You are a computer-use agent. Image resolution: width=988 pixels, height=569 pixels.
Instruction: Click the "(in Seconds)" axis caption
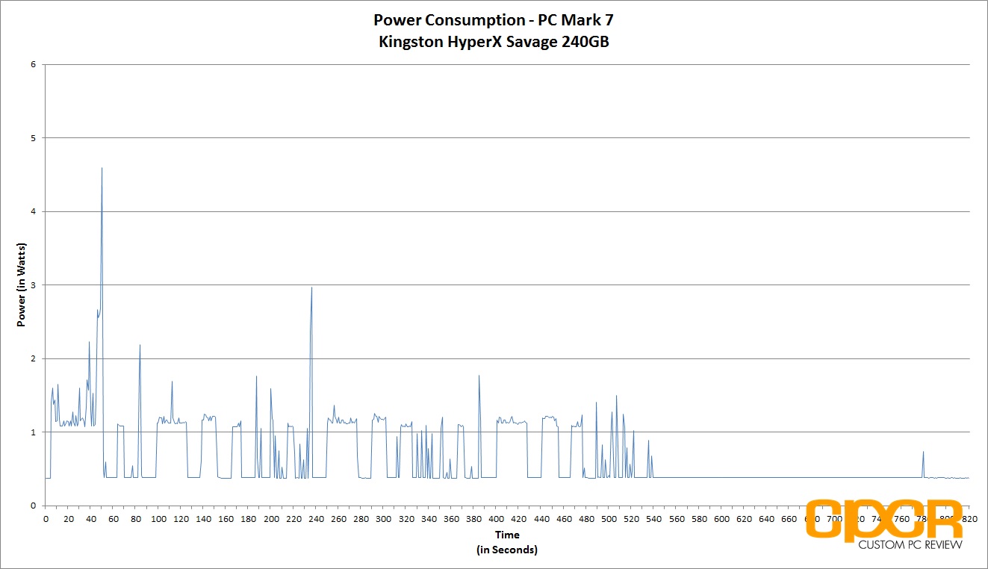coord(507,550)
